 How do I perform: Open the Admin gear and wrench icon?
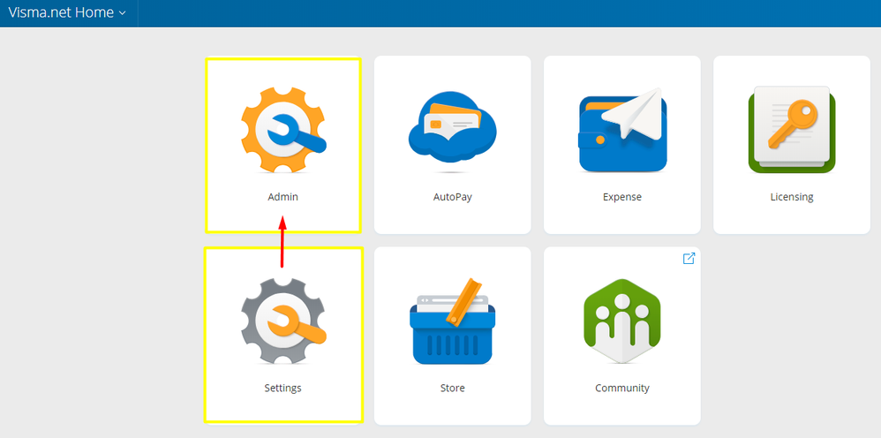[x=283, y=130]
